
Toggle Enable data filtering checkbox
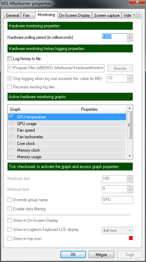[10, 209]
